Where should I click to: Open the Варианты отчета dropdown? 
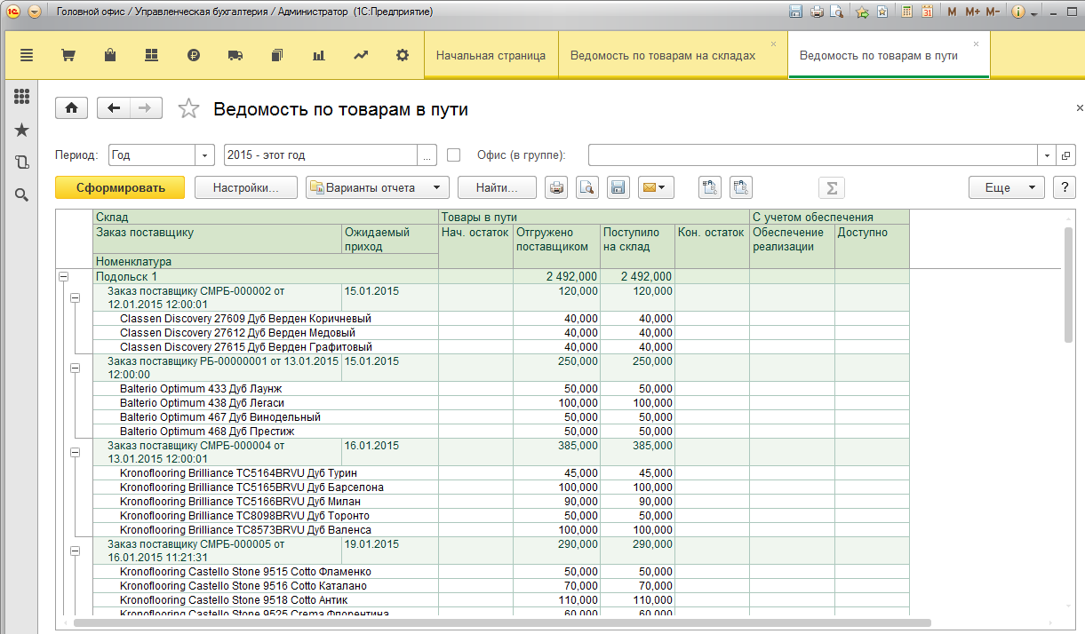[378, 187]
